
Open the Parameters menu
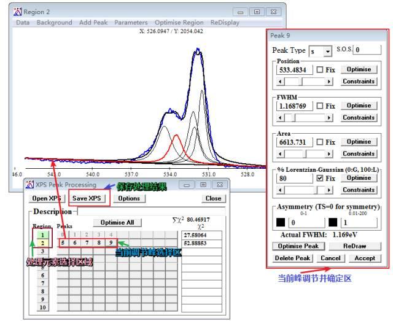[131, 23]
